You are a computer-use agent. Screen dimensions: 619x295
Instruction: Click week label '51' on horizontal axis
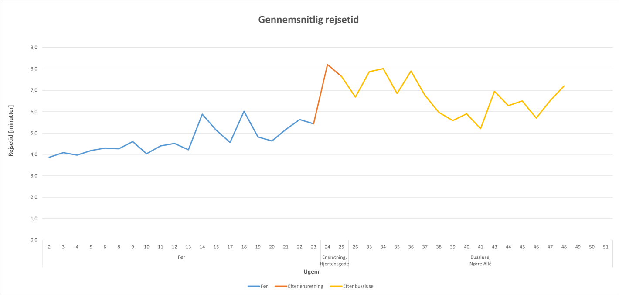click(x=605, y=247)
